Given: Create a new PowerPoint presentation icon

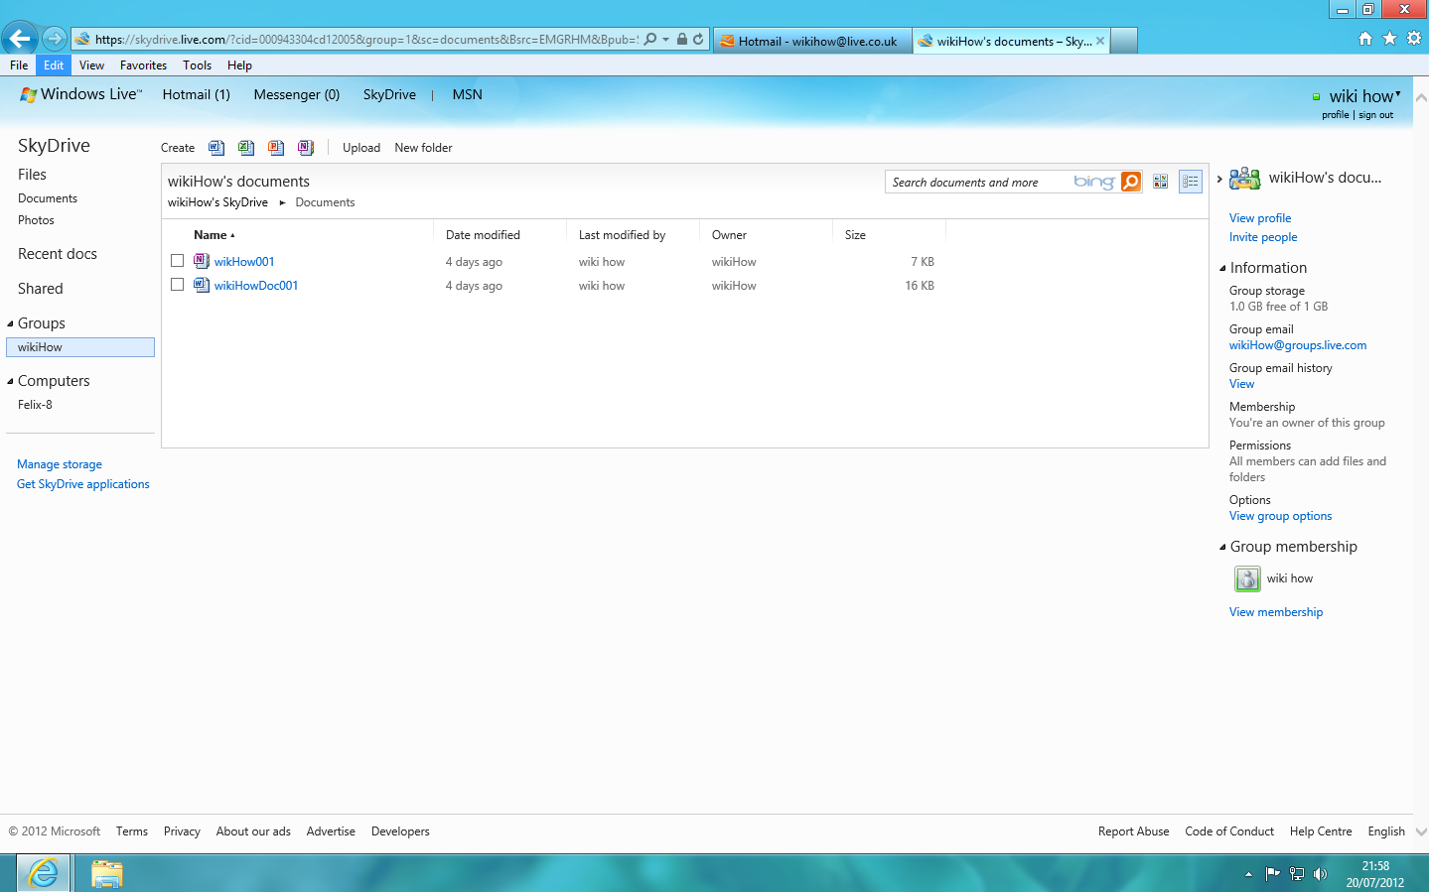Looking at the screenshot, I should [276, 148].
